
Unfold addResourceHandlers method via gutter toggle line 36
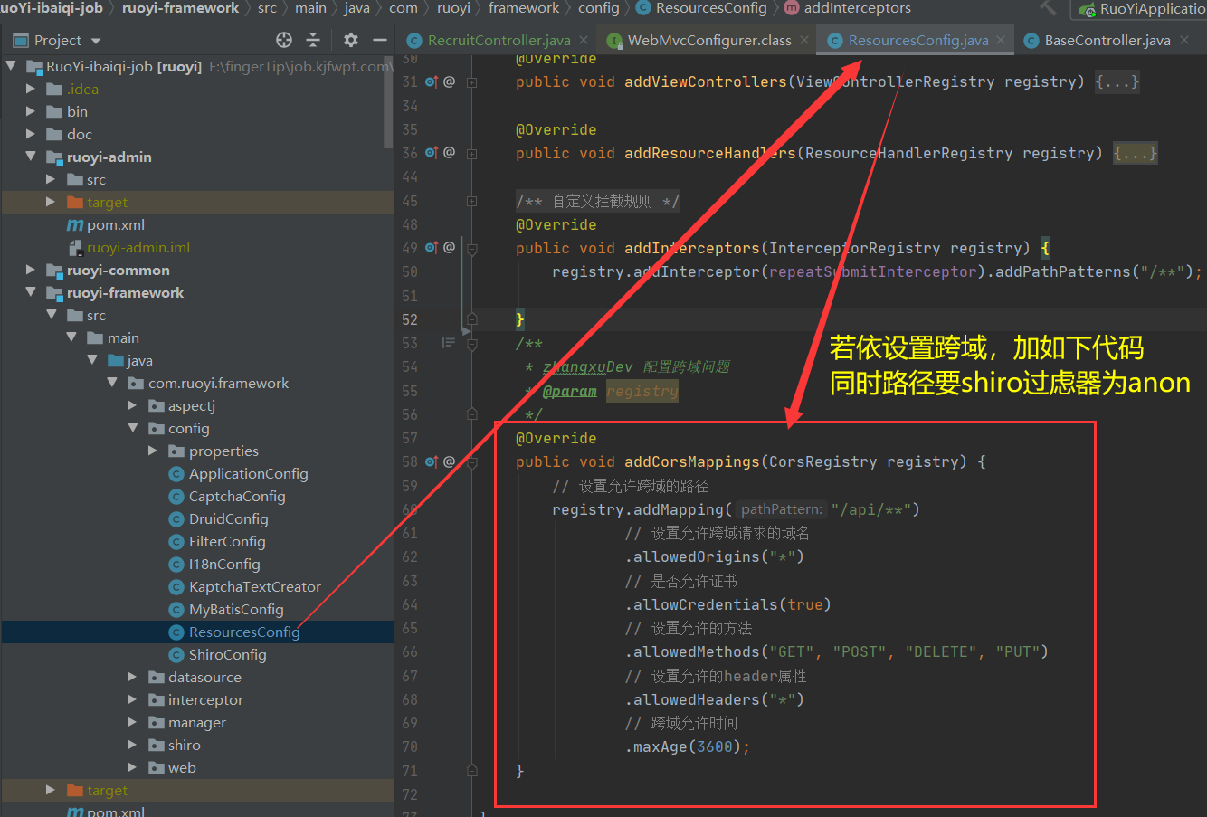(472, 153)
